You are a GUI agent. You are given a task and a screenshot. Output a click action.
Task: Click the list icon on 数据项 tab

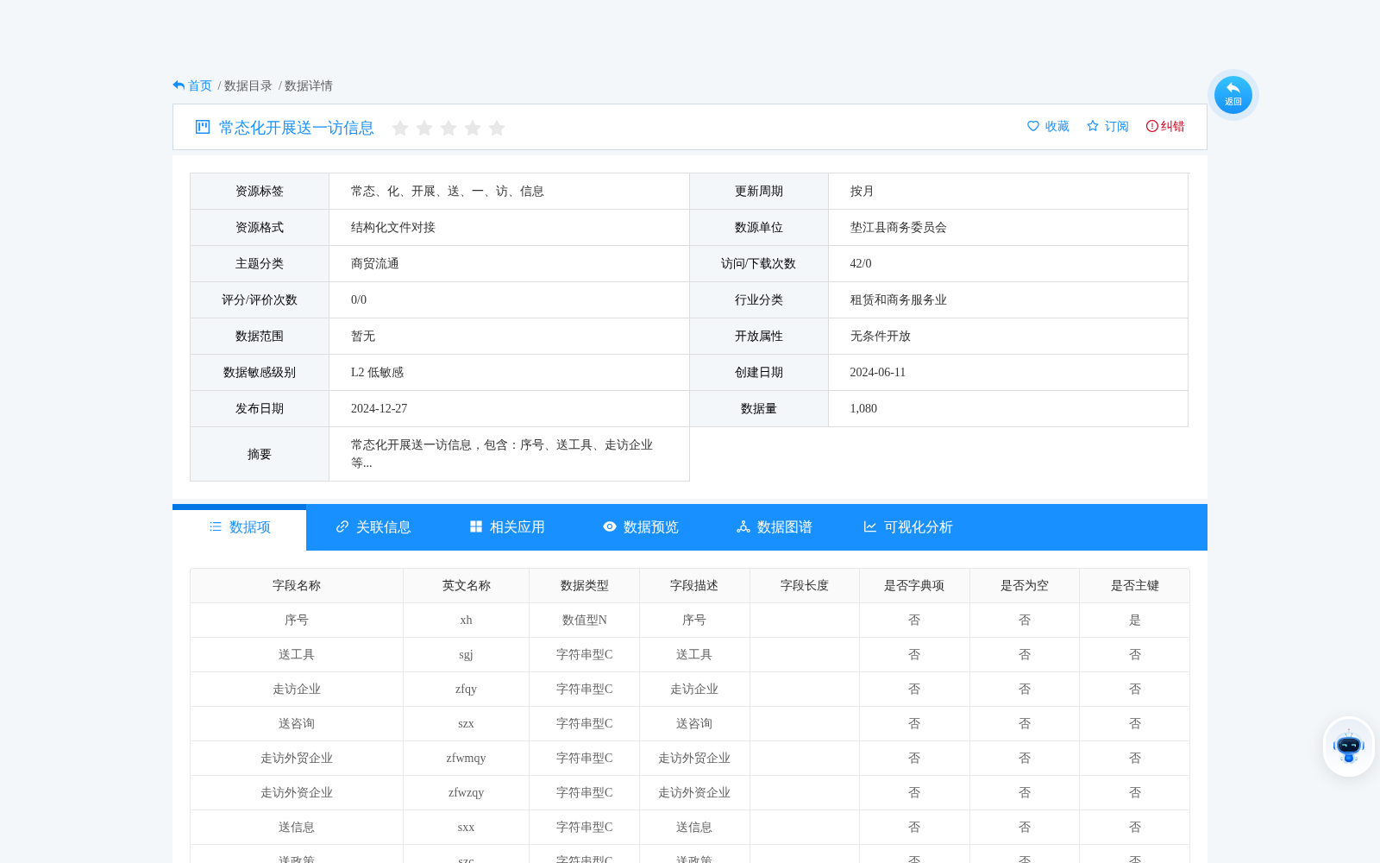(x=216, y=526)
